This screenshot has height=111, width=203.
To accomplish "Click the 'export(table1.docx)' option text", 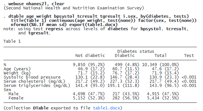I will tap(93, 25).
